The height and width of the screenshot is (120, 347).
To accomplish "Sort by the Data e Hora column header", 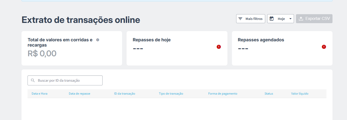I will click(40, 94).
